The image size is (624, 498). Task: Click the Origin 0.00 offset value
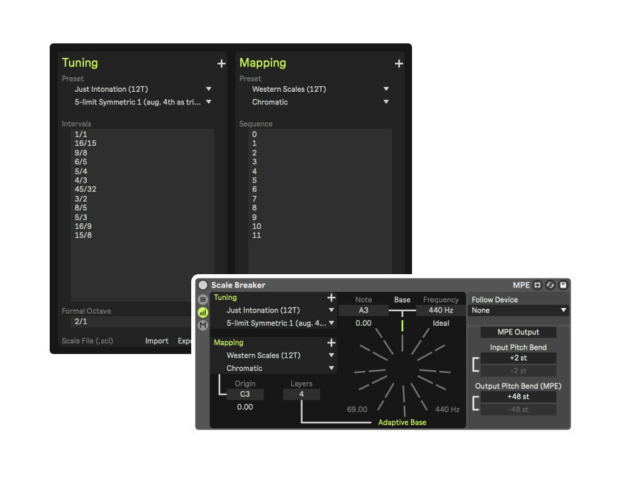point(245,407)
